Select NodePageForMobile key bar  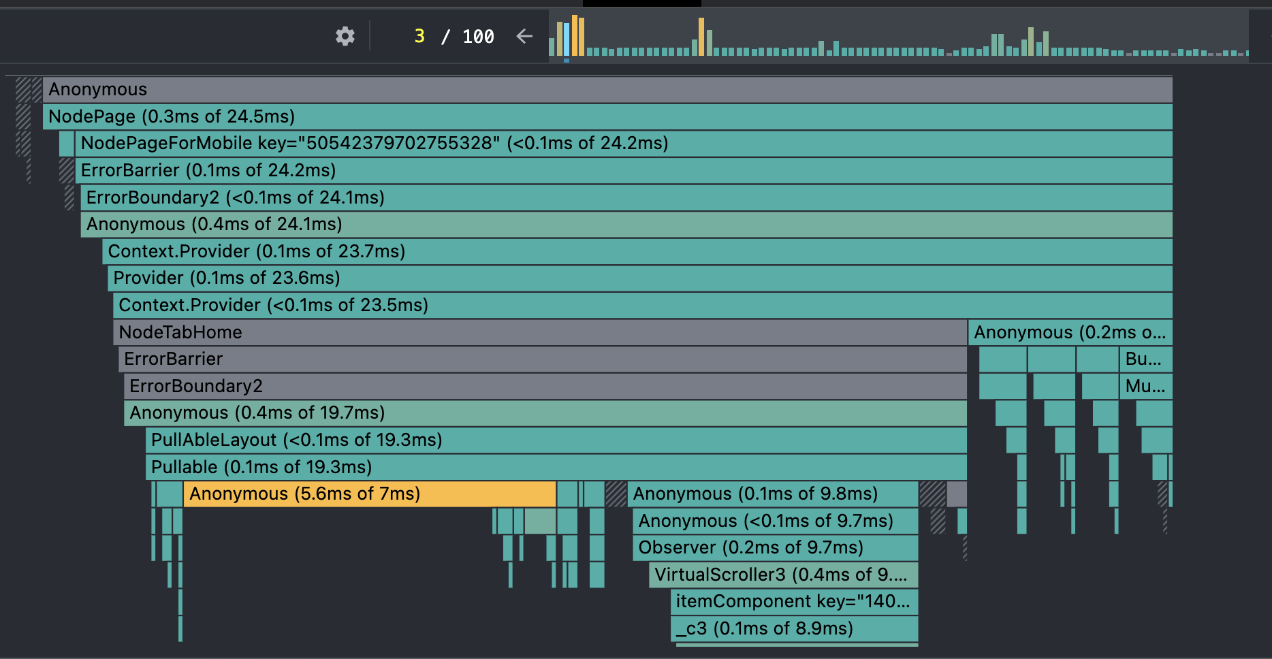coord(624,144)
